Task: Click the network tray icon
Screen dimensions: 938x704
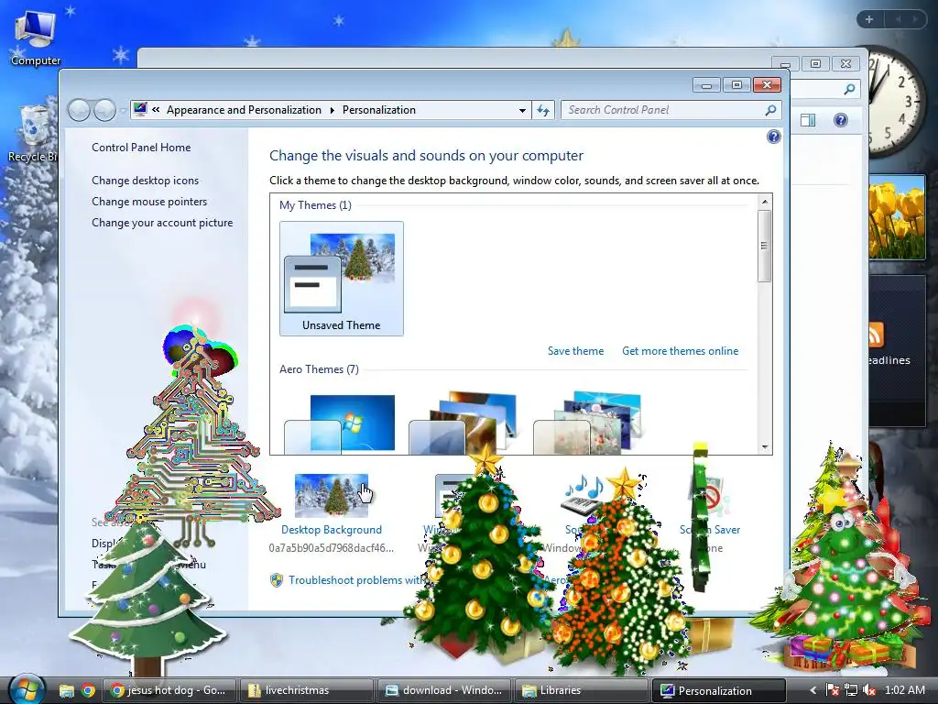Action: [851, 690]
